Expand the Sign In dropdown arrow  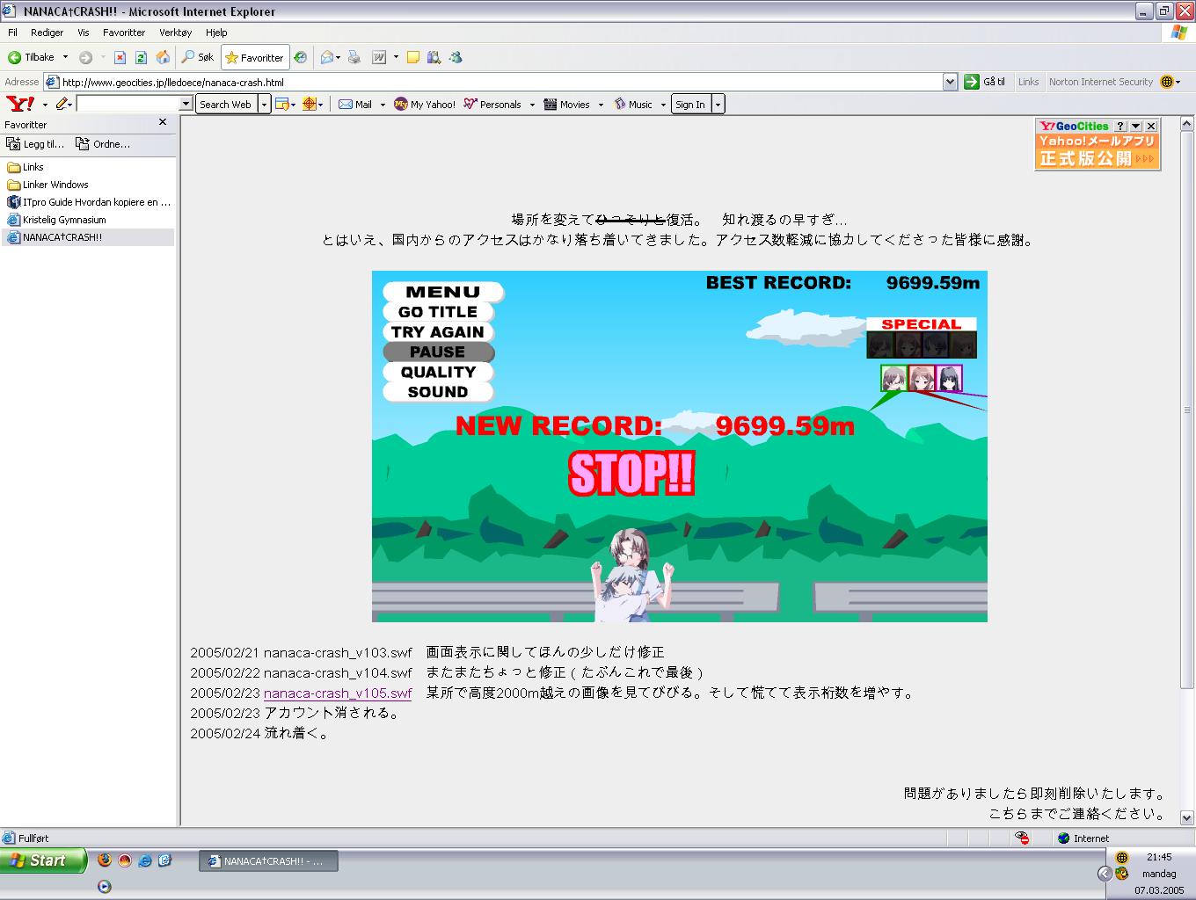(718, 104)
